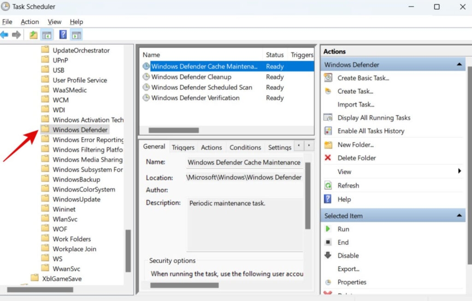Click the Export… action

[x=348, y=269]
